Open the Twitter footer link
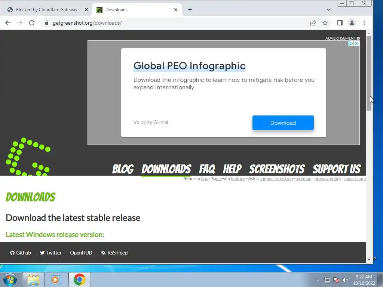 click(x=51, y=253)
